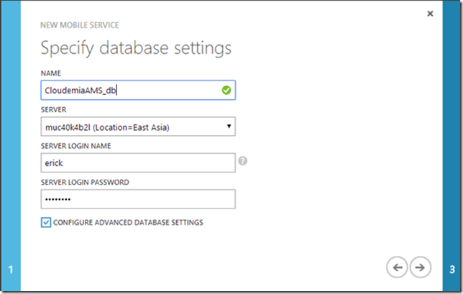Proceed with the right arrow button
Screen dimensions: 463x294
click(420, 267)
